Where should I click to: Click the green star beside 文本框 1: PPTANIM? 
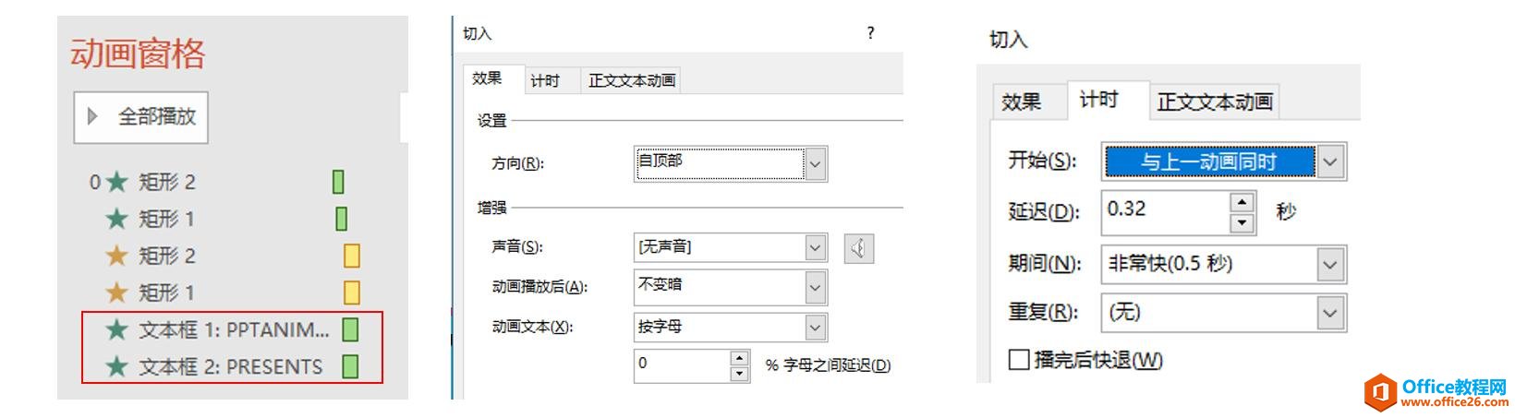[116, 329]
